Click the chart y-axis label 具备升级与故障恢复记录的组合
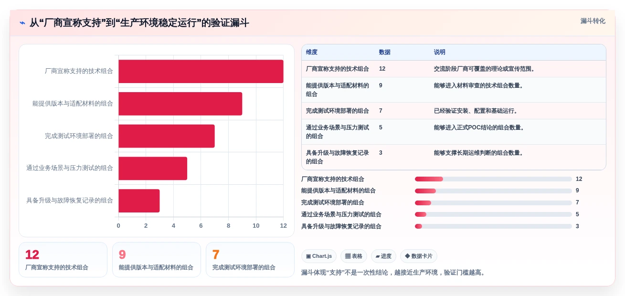Viewport: 625px width, 296px height. click(x=70, y=201)
